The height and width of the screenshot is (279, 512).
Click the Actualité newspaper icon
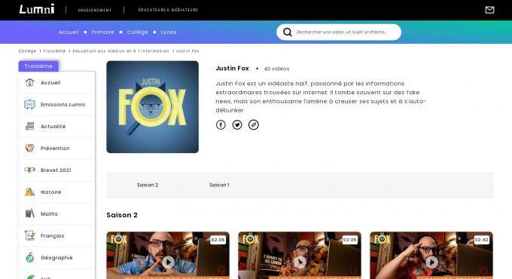(x=29, y=126)
